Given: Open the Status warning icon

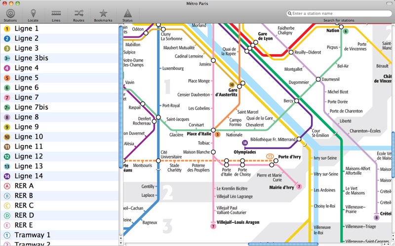Looking at the screenshot, I should pyautogui.click(x=127, y=13).
